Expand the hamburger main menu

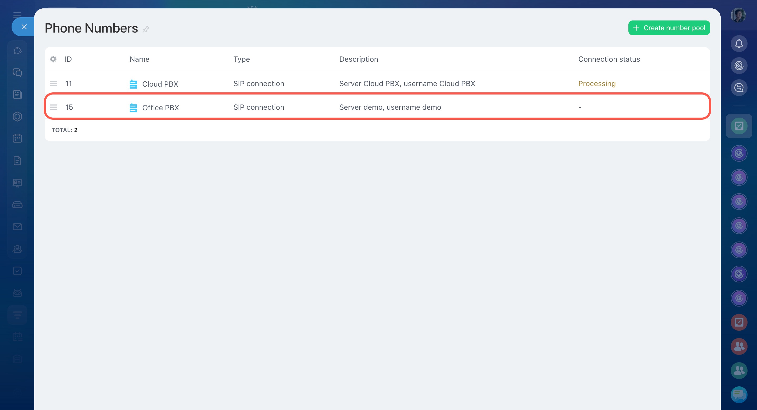pyautogui.click(x=17, y=15)
